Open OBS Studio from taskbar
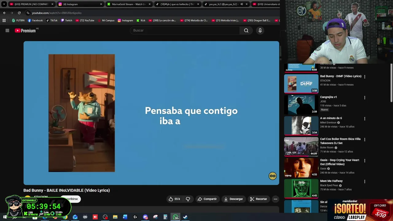393x221 pixels. [105, 217]
